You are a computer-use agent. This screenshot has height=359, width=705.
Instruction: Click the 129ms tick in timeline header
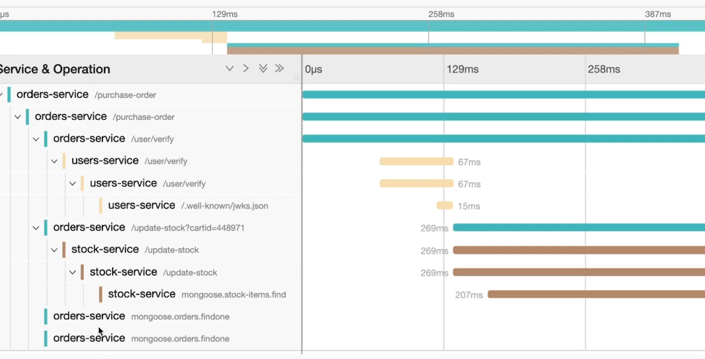(462, 69)
